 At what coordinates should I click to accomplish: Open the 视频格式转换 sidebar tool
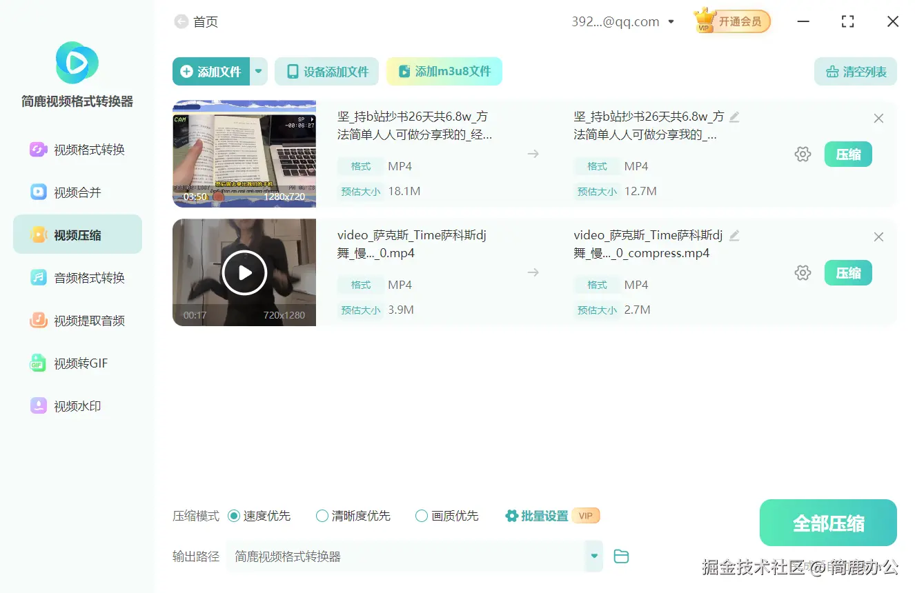(77, 149)
